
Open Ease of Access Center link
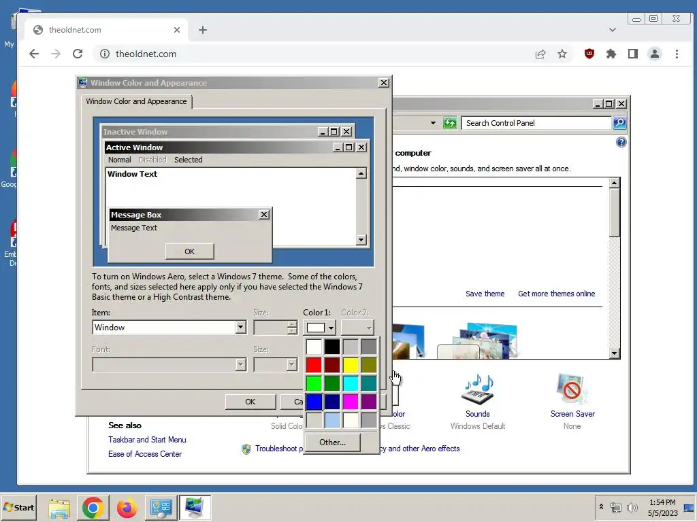point(145,453)
